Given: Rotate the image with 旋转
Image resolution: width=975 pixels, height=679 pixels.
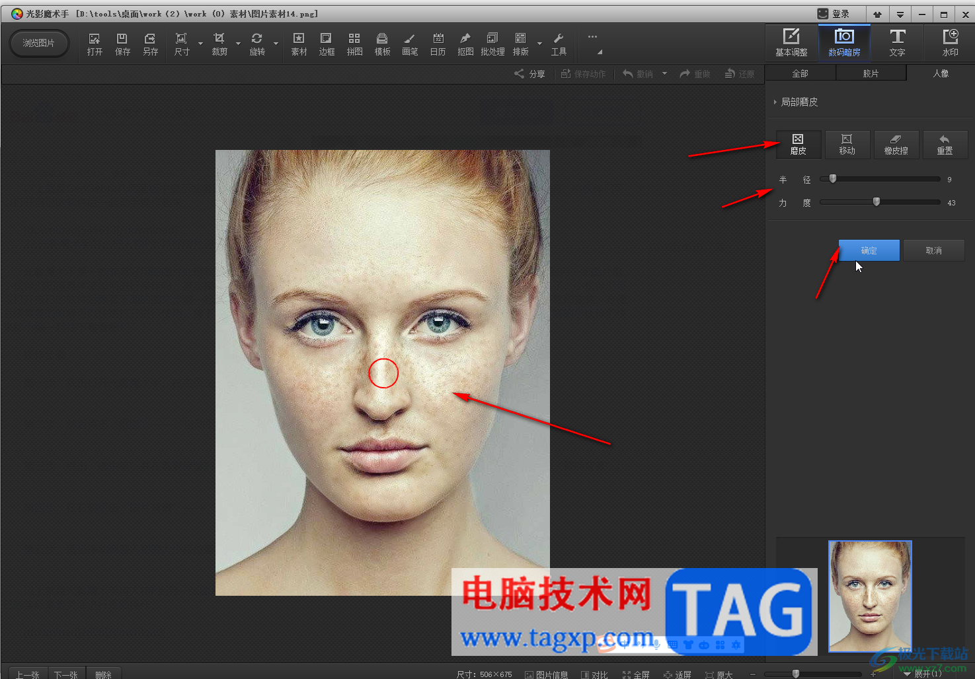Looking at the screenshot, I should [x=257, y=44].
